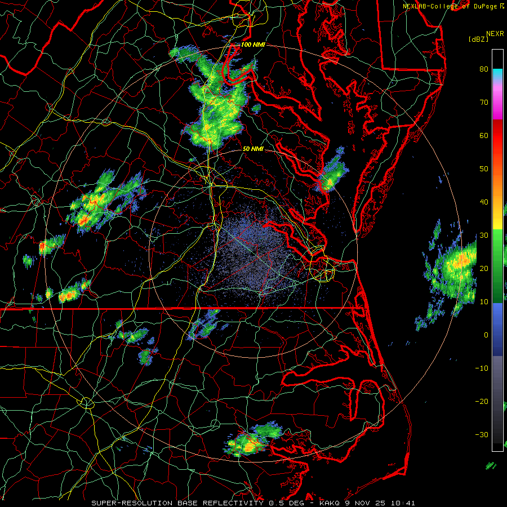Click the 9 NOV 25 date in caption
Image resolution: width=507 pixels, height=507 pixels.
point(366,503)
